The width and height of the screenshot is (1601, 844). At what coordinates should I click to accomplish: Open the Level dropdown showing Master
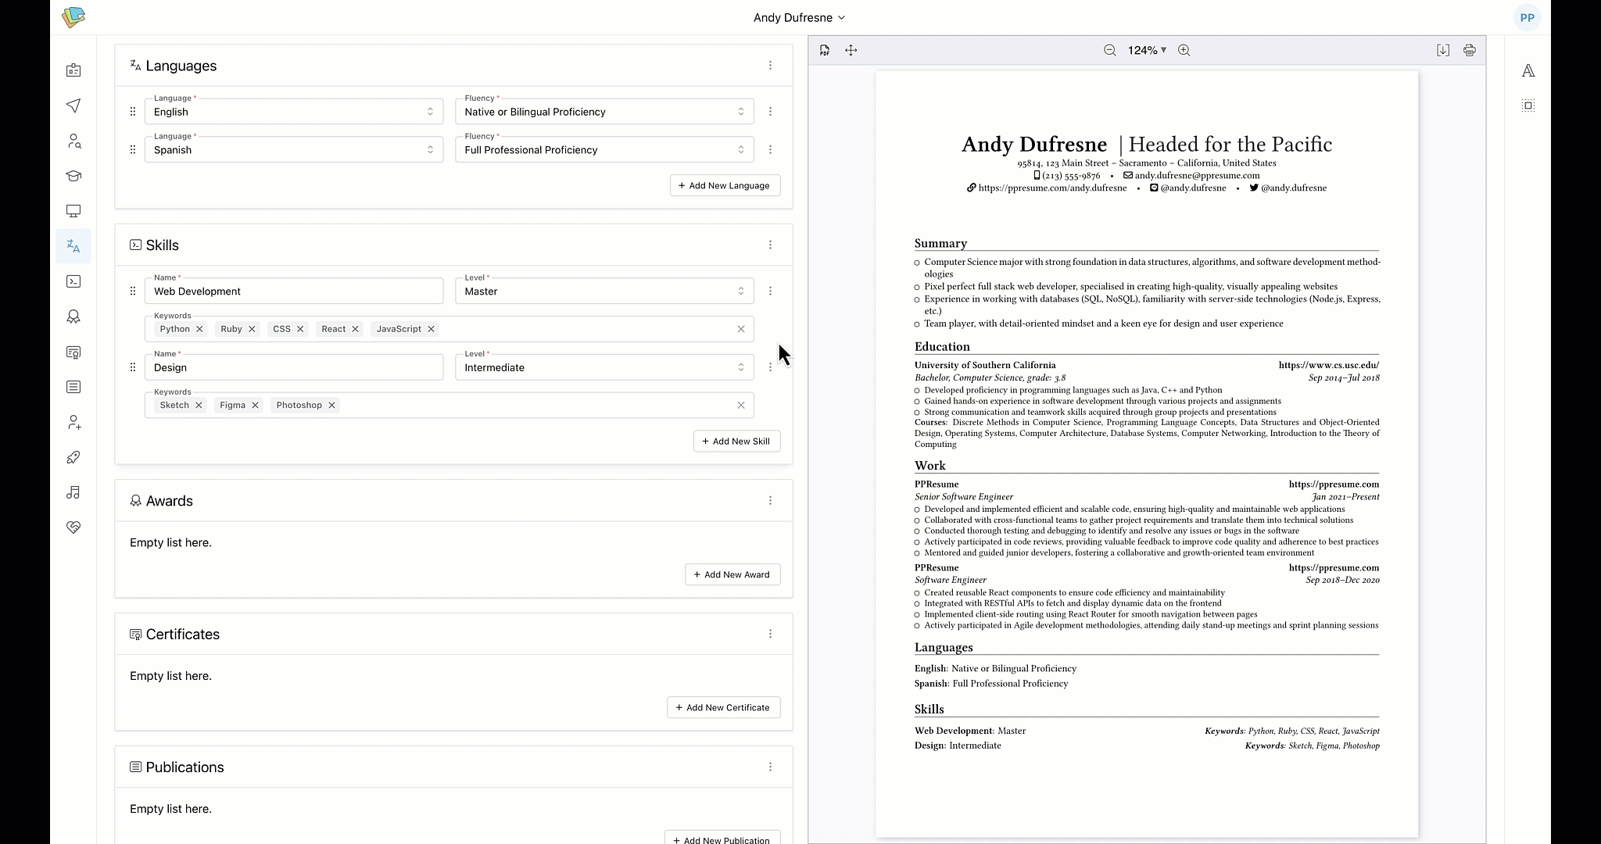click(x=604, y=291)
